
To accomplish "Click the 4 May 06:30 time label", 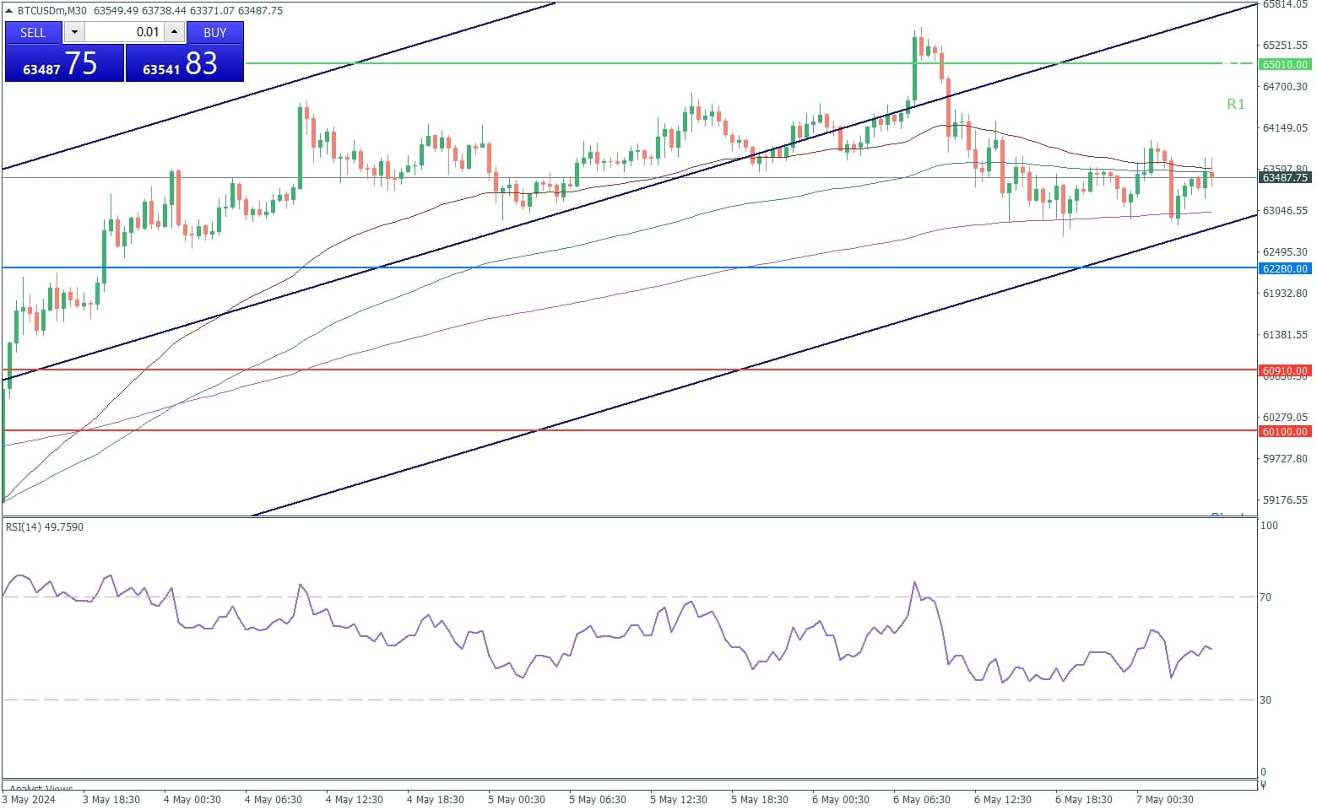I will click(274, 800).
